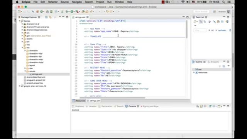Viewport: 247px width, 139px height.
Task: Click the Activate link in Task List
Action: click(222, 30)
